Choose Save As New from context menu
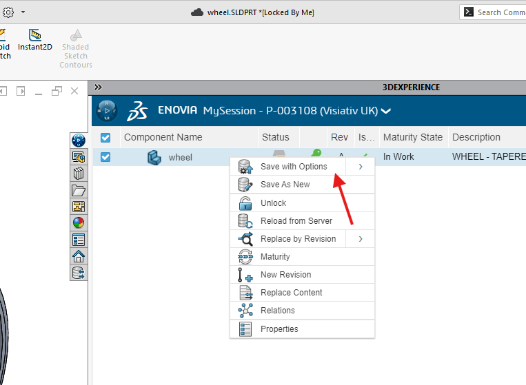This screenshot has height=385, width=526. [285, 185]
